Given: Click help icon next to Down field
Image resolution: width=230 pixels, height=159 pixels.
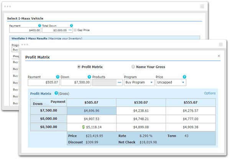Looking at the screenshot, I should pos(89,77).
